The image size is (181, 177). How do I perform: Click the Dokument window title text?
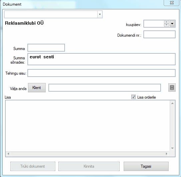12,4
